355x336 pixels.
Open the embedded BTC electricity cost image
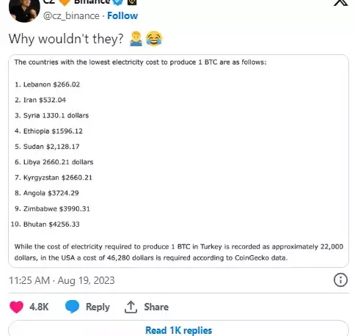pos(178,161)
